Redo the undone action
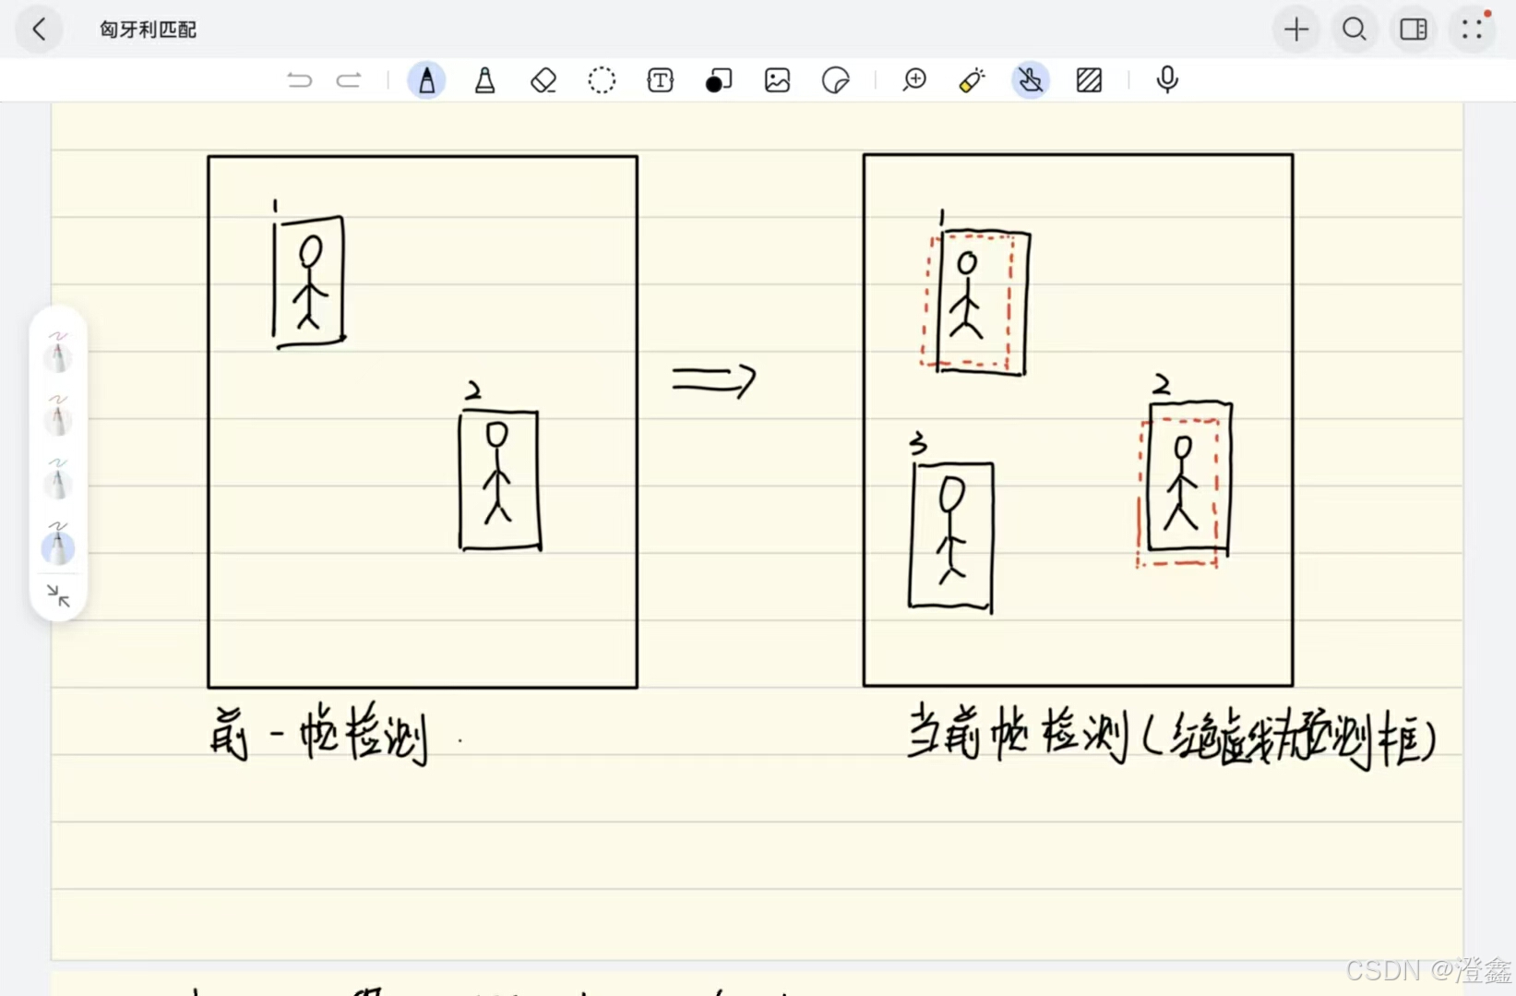1516x996 pixels. [349, 80]
